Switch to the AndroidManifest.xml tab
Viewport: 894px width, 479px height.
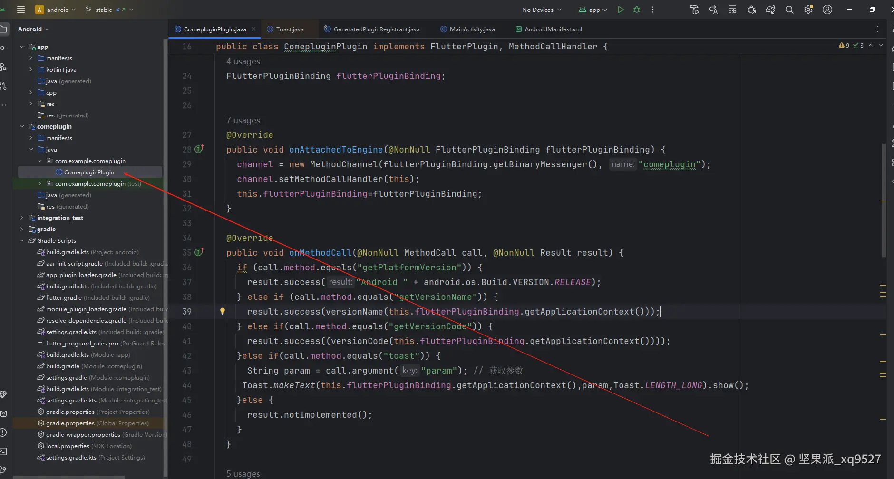tap(549, 29)
